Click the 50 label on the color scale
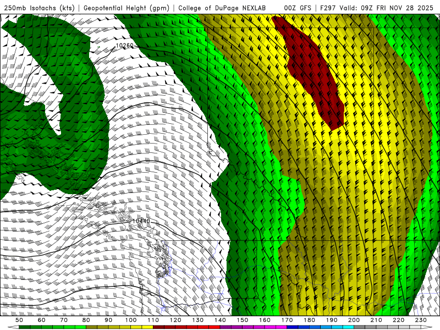 (x=19, y=320)
